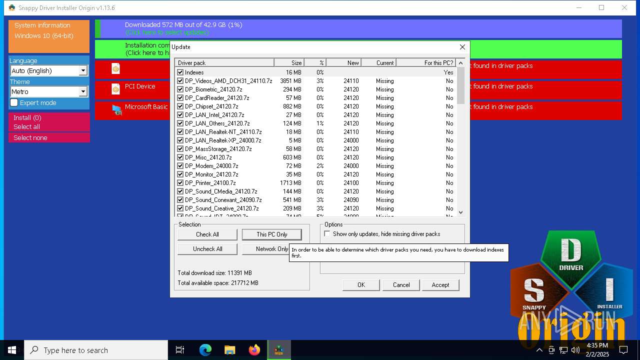Open the Theme dropdown
The height and width of the screenshot is (360, 640).
click(x=49, y=91)
